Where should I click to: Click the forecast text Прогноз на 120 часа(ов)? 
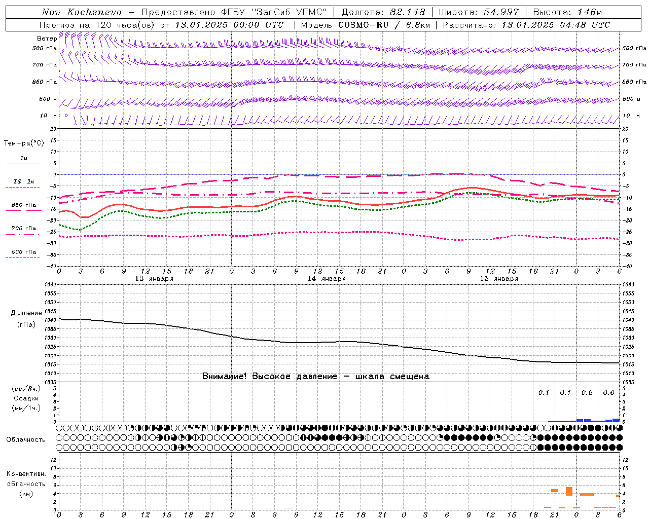98,25
